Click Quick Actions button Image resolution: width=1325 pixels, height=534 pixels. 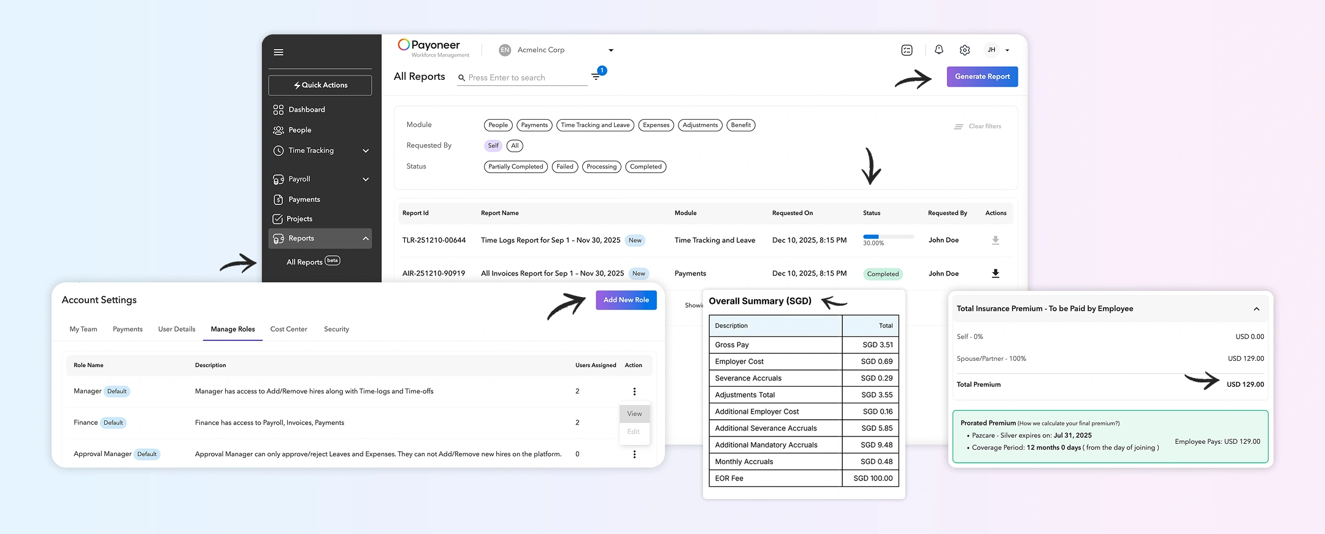[x=320, y=85]
